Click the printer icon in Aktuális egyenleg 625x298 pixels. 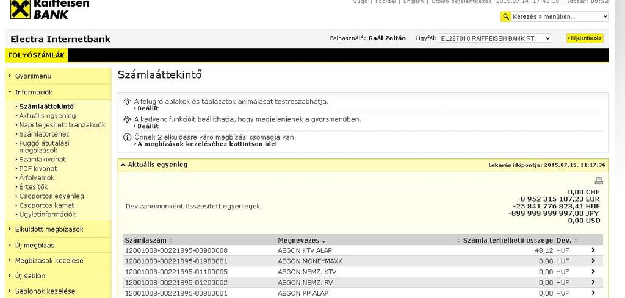tap(599, 180)
